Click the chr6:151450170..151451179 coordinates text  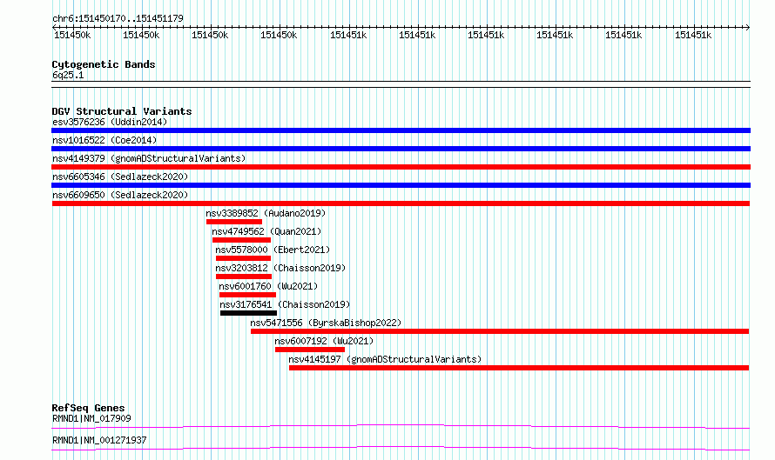118,19
